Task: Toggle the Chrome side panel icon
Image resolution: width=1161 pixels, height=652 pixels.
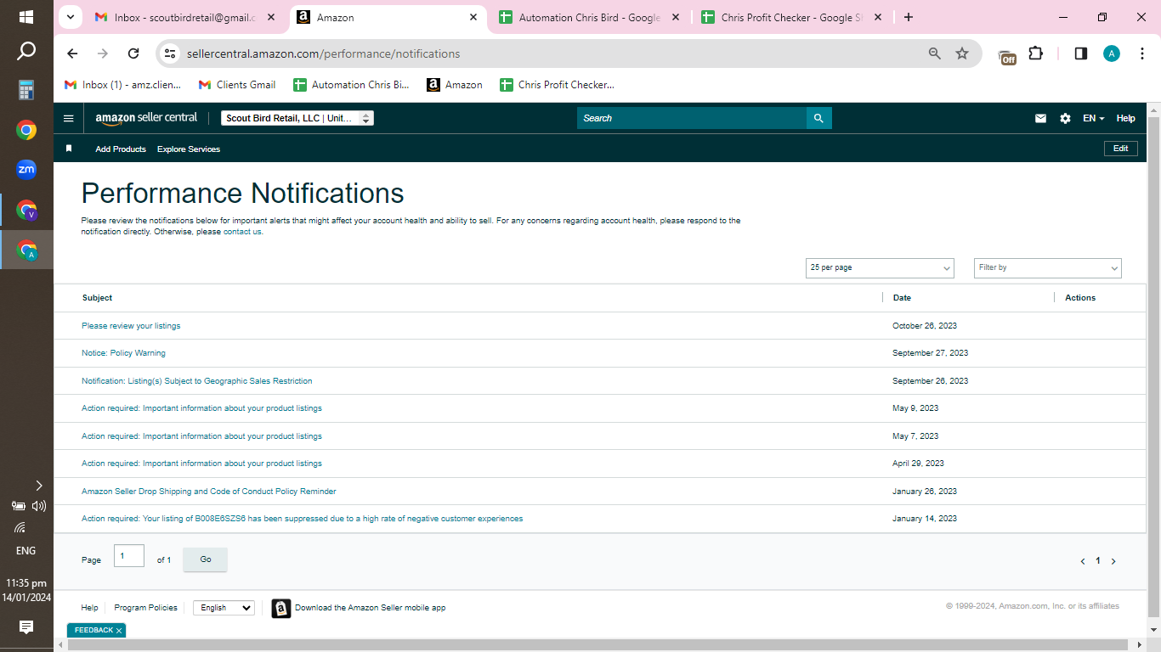Action: point(1081,53)
